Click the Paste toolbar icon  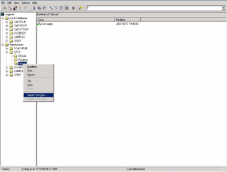click(x=44, y=8)
